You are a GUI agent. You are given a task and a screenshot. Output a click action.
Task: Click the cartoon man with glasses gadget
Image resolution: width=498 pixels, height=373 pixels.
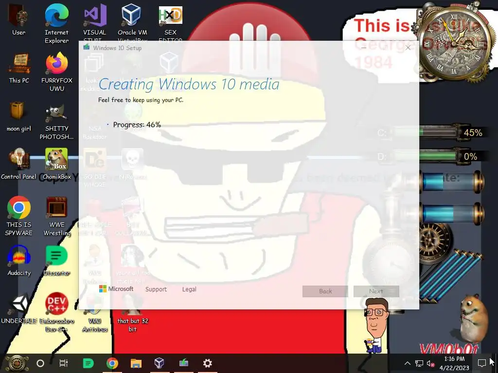click(x=377, y=325)
